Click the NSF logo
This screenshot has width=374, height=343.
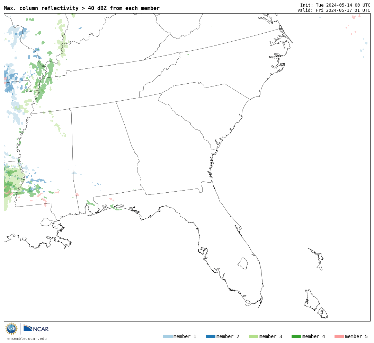[11, 329]
